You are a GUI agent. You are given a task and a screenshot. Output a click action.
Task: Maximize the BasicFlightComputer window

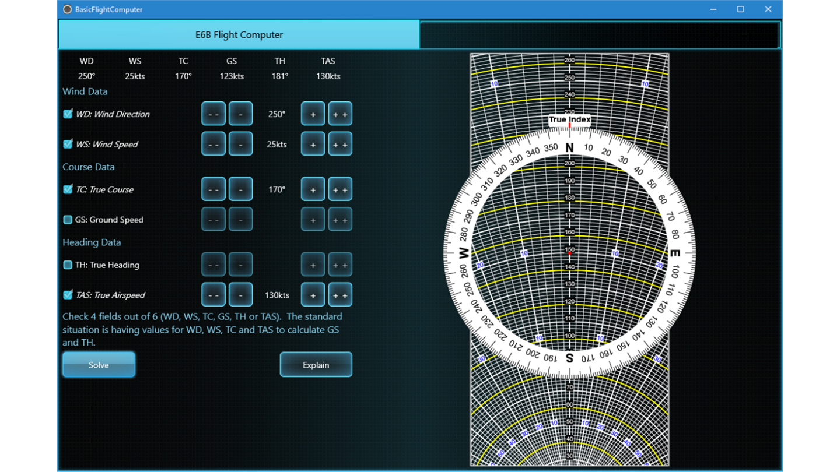click(x=741, y=9)
